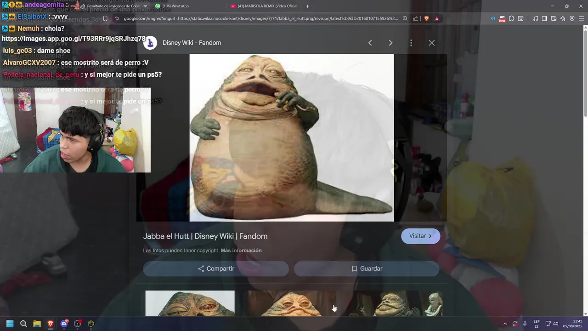The width and height of the screenshot is (588, 331).
Task: Go to next image with right arrow
Action: [390, 43]
